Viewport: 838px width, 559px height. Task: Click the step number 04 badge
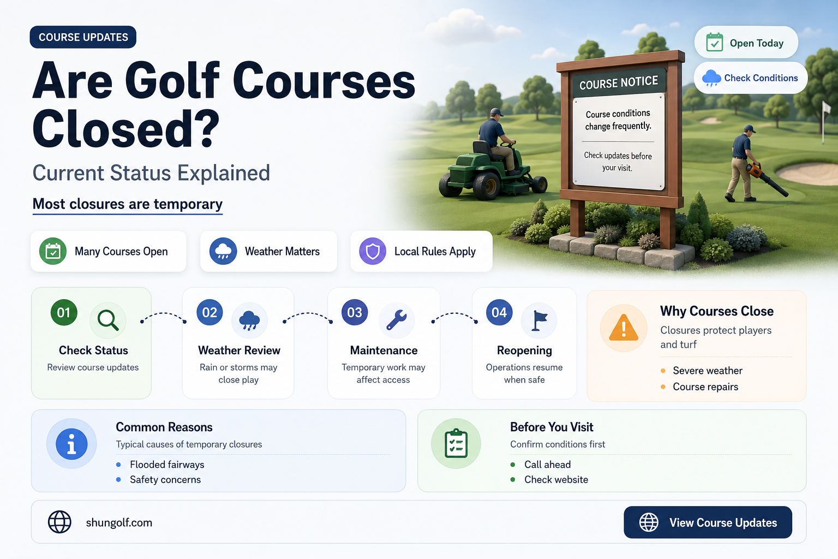point(499,312)
